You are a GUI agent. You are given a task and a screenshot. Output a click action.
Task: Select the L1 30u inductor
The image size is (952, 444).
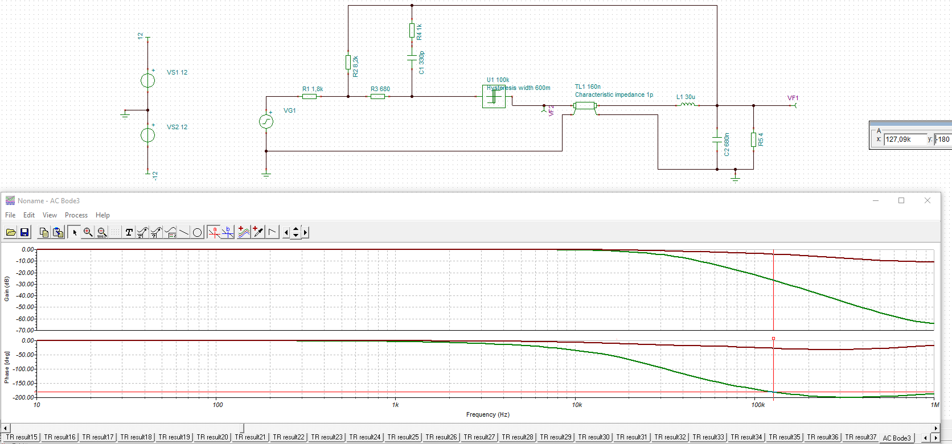(688, 104)
